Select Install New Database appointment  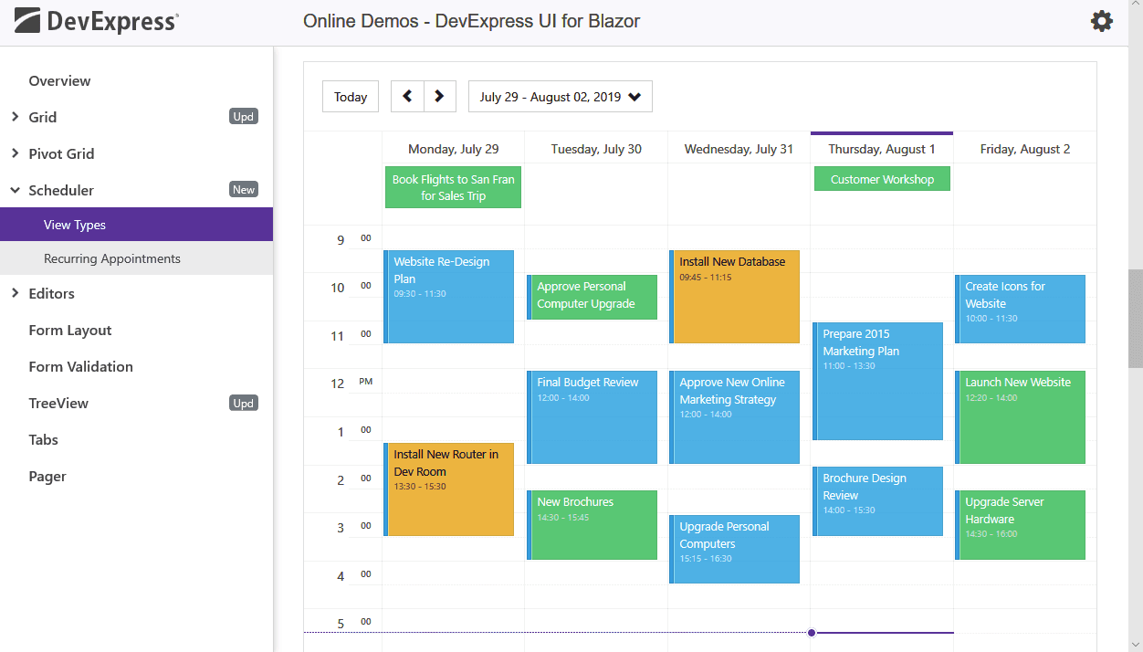click(x=734, y=297)
